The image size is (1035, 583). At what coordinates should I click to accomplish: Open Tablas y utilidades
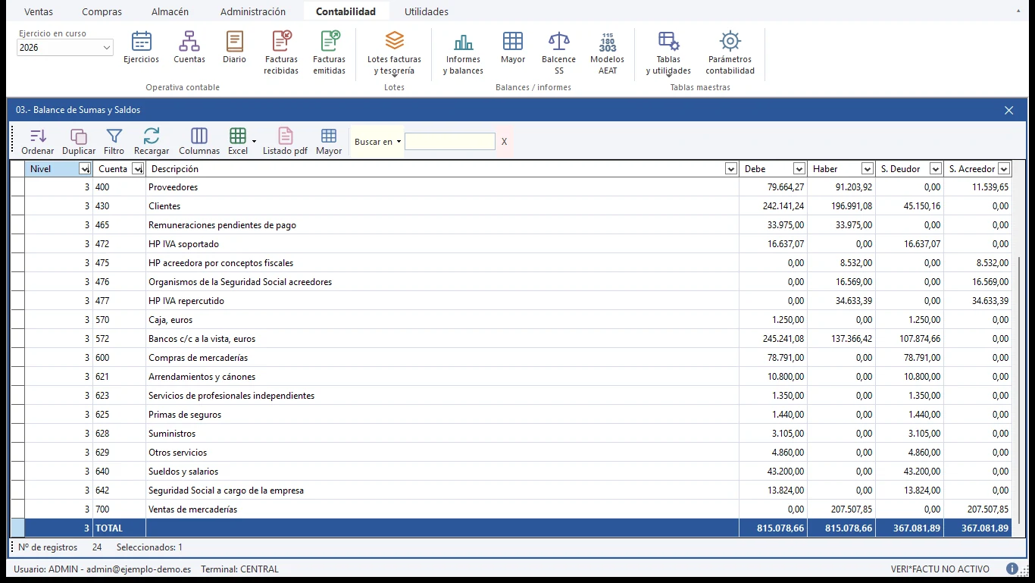click(668, 52)
